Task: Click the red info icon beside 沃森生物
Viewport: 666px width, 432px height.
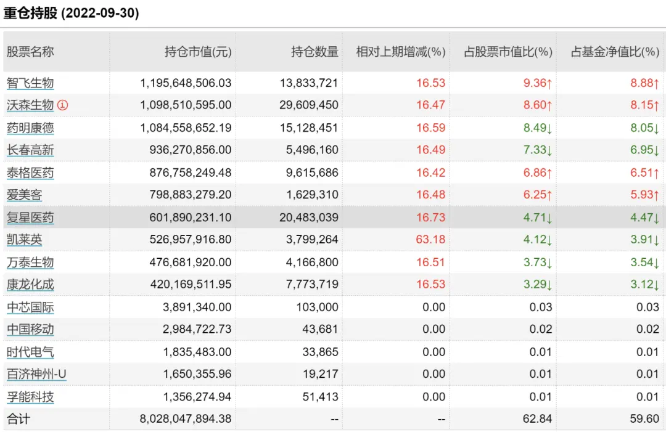Action: pyautogui.click(x=62, y=105)
